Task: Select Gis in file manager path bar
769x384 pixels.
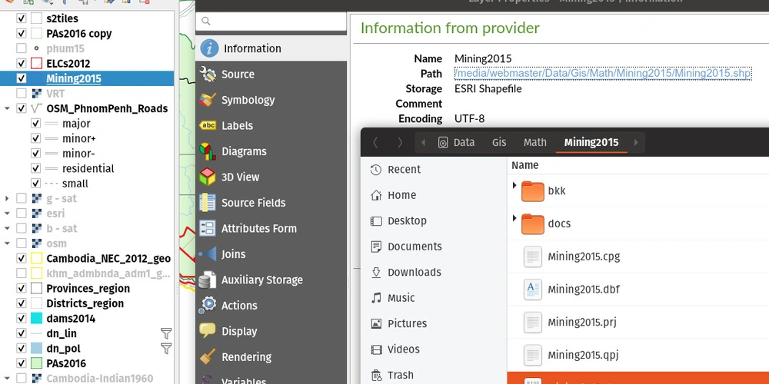Action: click(499, 143)
